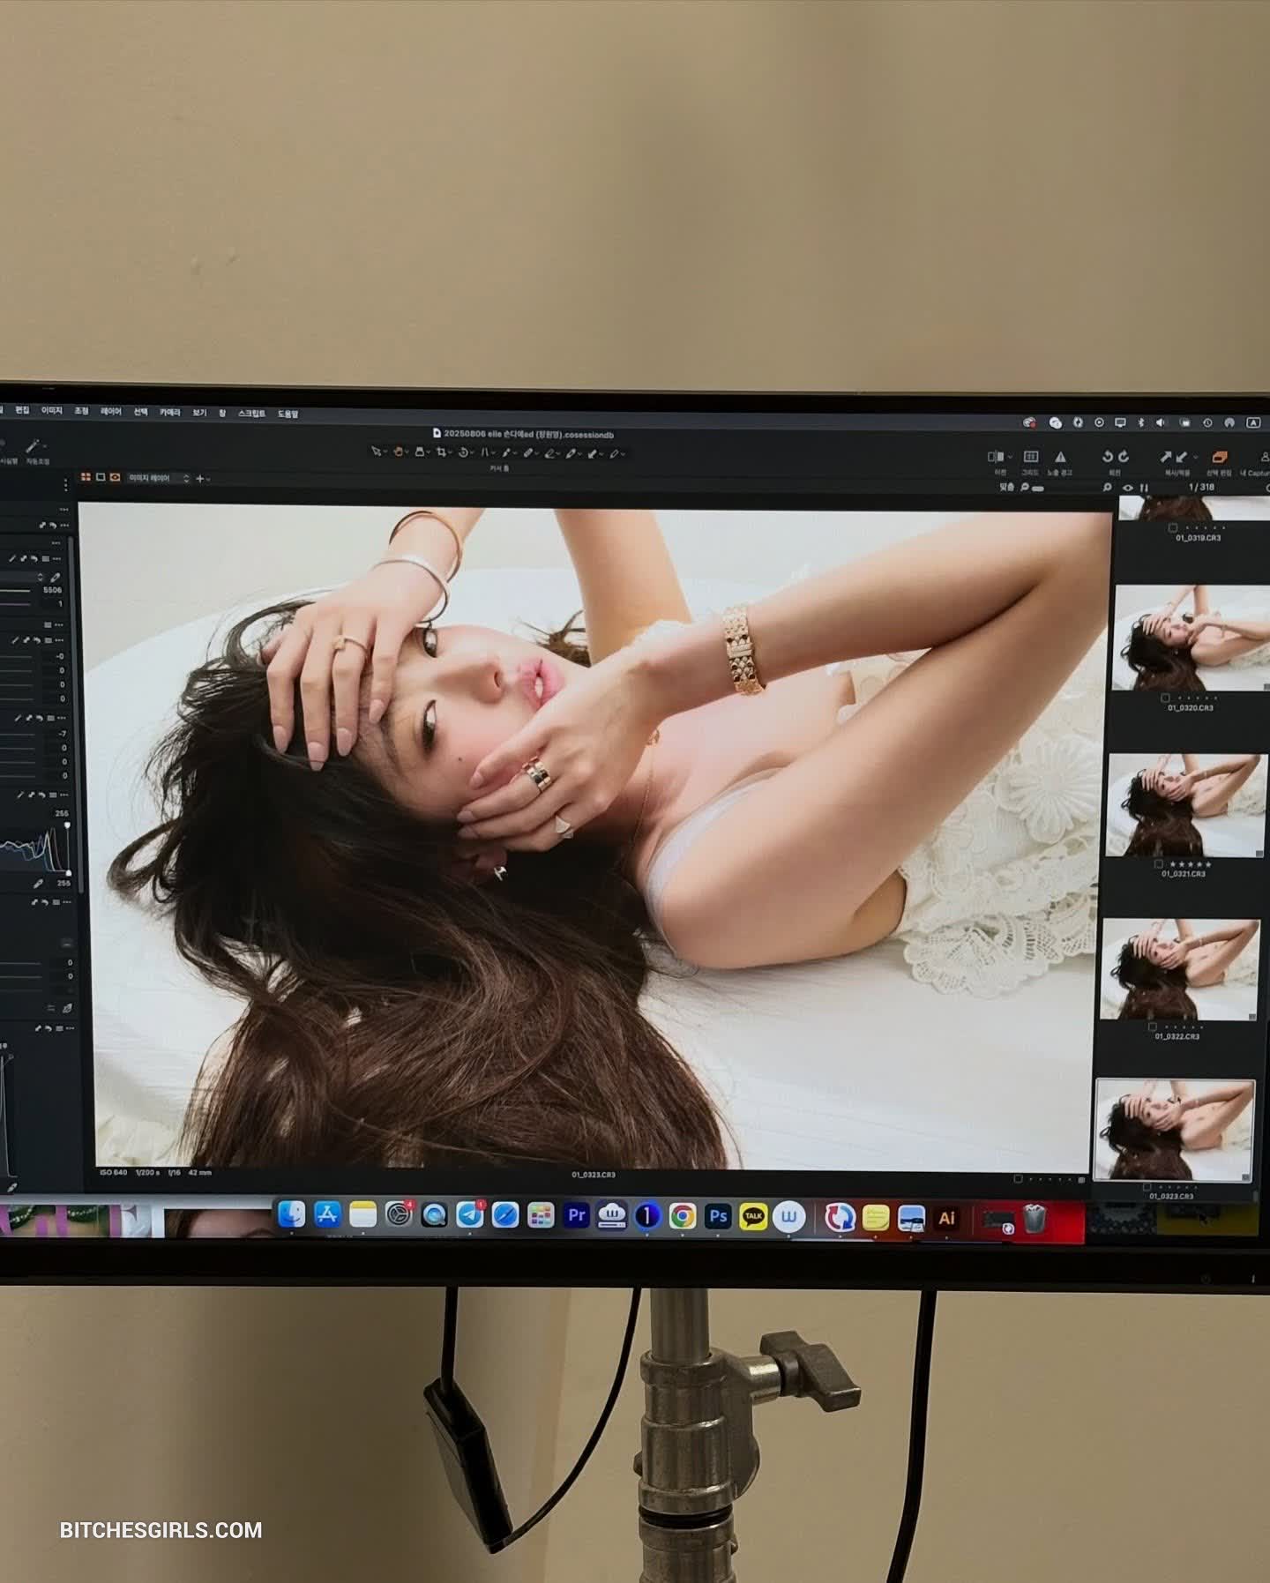Image resolution: width=1270 pixels, height=1583 pixels.
Task: Click the orange Edit Selected Variants icon
Action: point(1220,457)
